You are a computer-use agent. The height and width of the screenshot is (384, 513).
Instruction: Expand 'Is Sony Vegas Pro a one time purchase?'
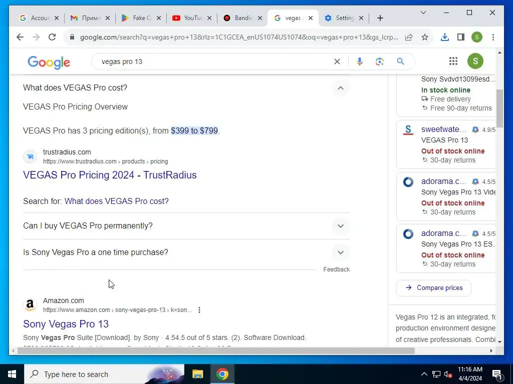click(341, 252)
